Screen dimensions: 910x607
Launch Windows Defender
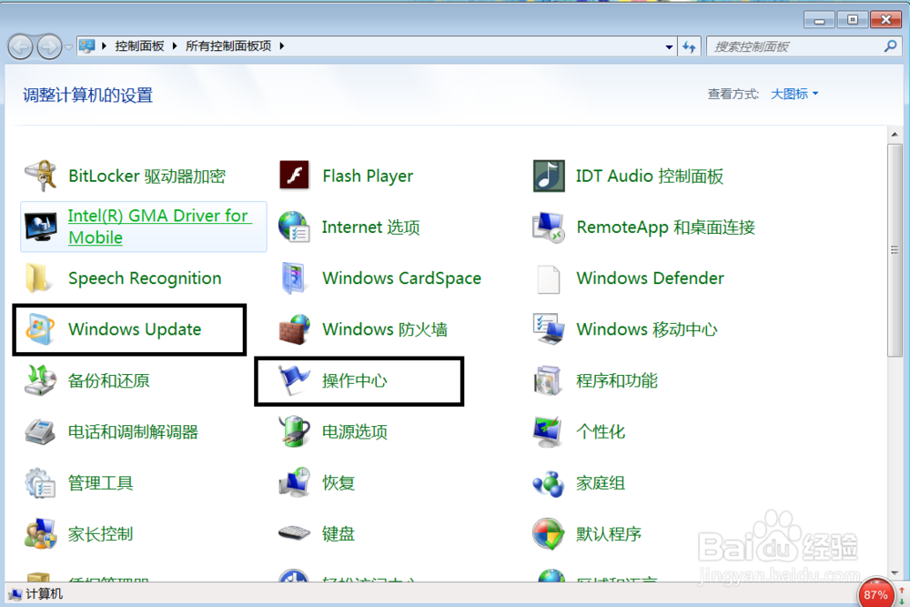[x=649, y=278]
